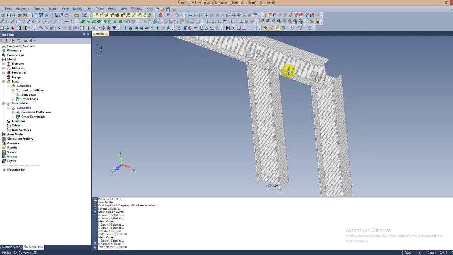Click the scissors icon in the toolbar

pos(228,28)
